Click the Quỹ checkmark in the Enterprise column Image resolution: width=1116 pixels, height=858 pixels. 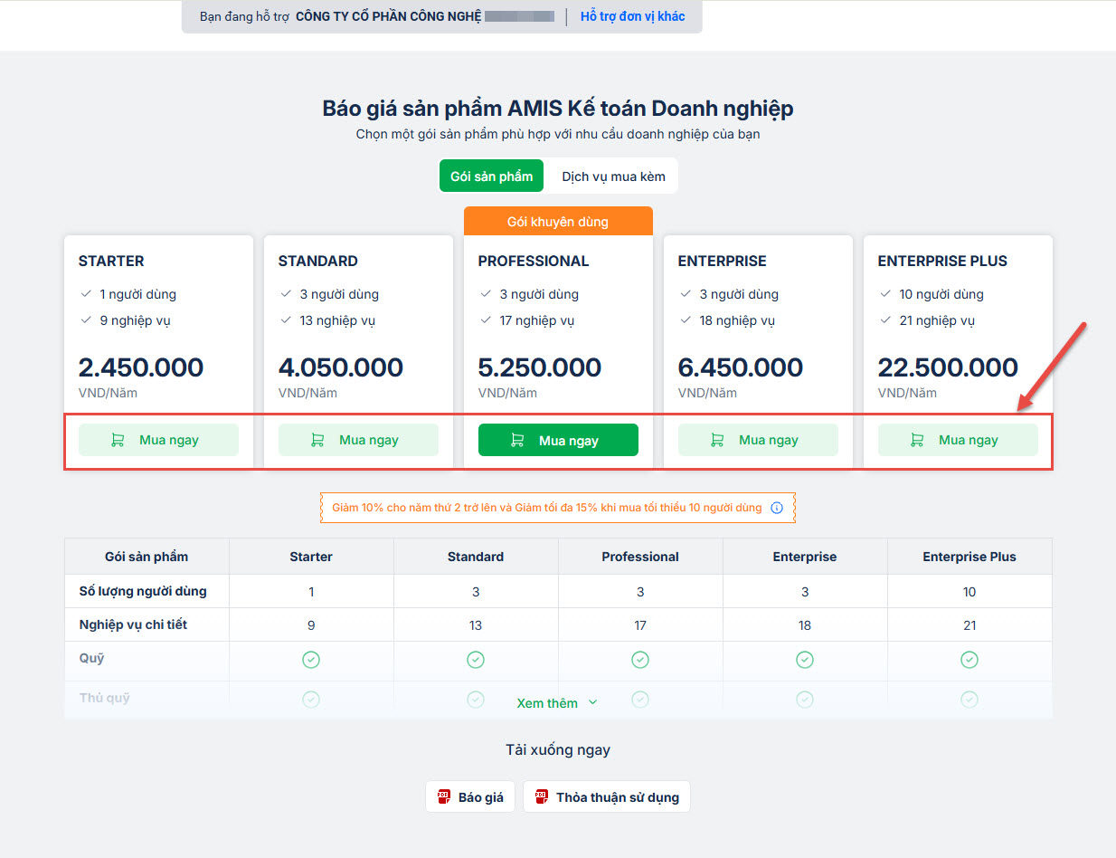tap(805, 660)
